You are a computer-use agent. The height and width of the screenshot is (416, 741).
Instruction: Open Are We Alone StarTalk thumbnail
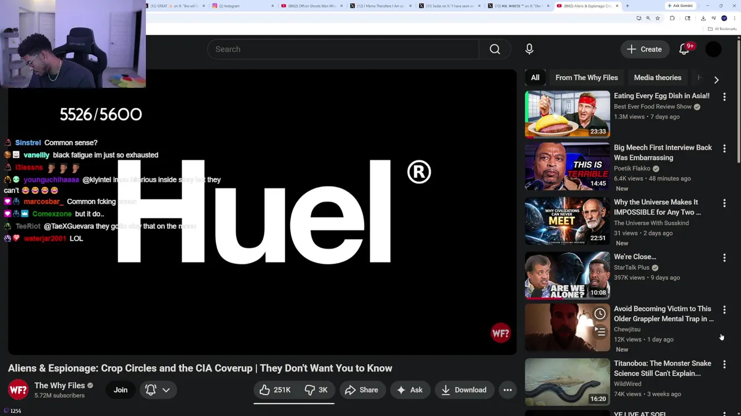[567, 276]
